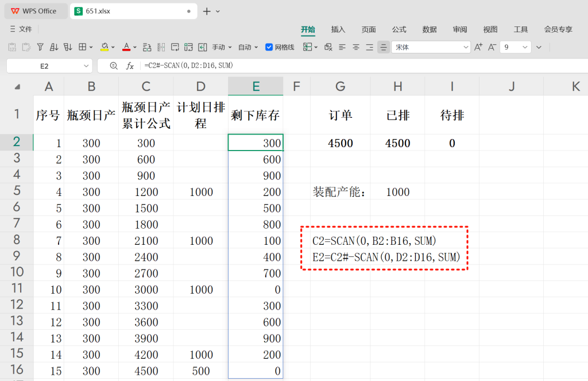Viewport: 588px width, 381px height.
Task: Select row 2 header
Action: 17,142
